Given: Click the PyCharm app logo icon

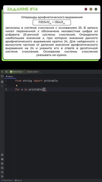Looking at the screenshot, I should coord(2,72).
